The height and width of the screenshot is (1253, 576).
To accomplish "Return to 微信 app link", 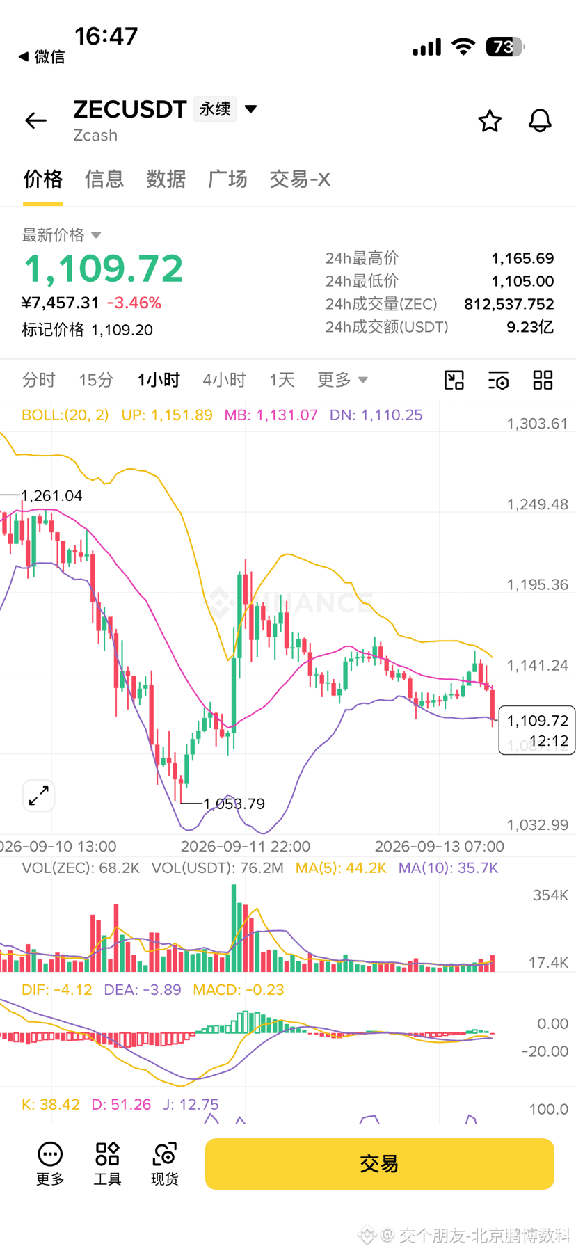I will click(x=41, y=57).
